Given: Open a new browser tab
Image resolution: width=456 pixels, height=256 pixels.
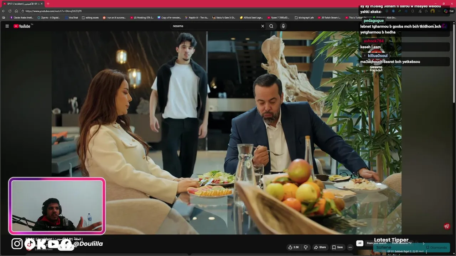Looking at the screenshot, I should (x=48, y=4).
